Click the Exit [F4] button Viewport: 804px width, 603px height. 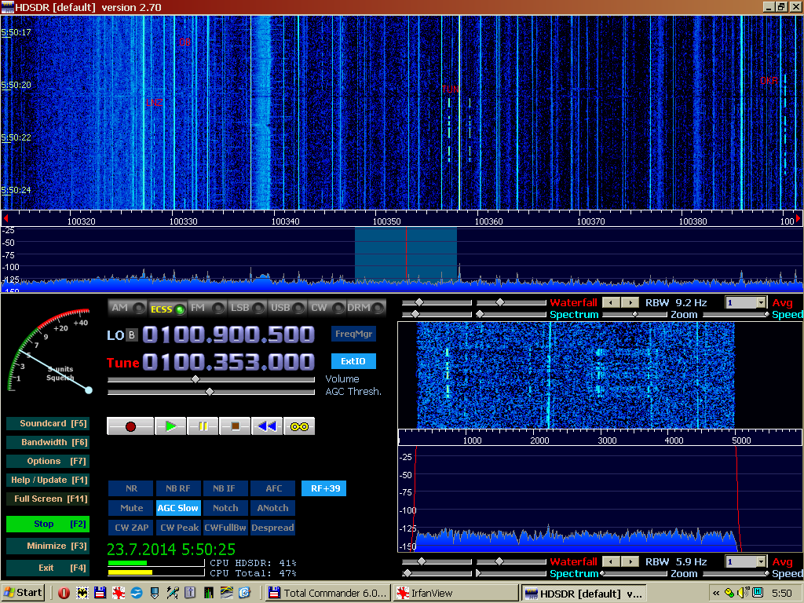click(x=48, y=568)
